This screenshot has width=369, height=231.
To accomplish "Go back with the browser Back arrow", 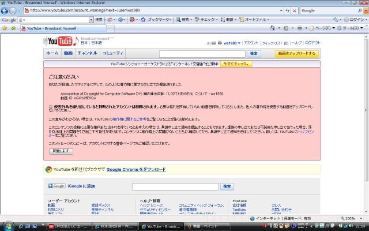I will click(5, 10).
